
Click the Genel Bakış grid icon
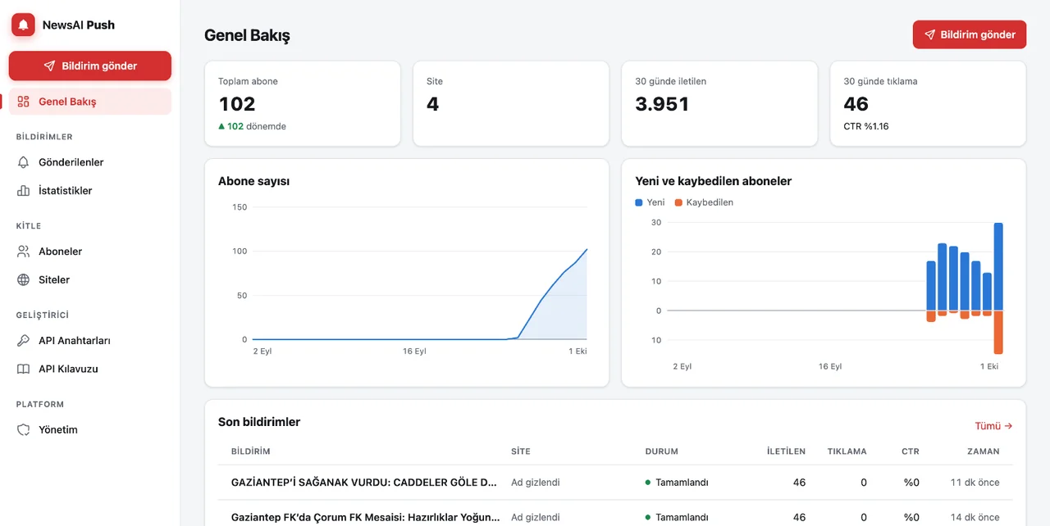point(24,102)
